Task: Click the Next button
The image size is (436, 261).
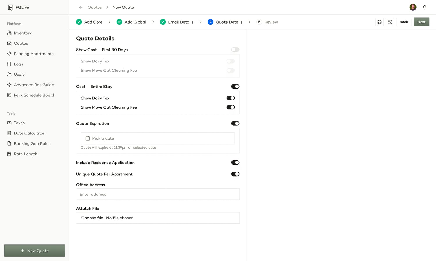Action: tap(421, 22)
